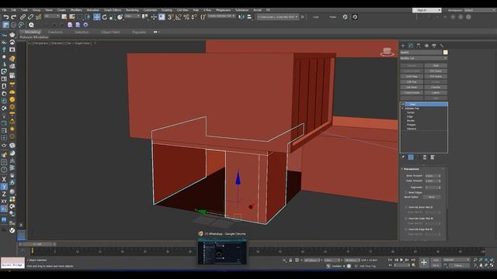497x279 pixels.
Task: Open the Motion tab in command panel
Action: point(426,46)
